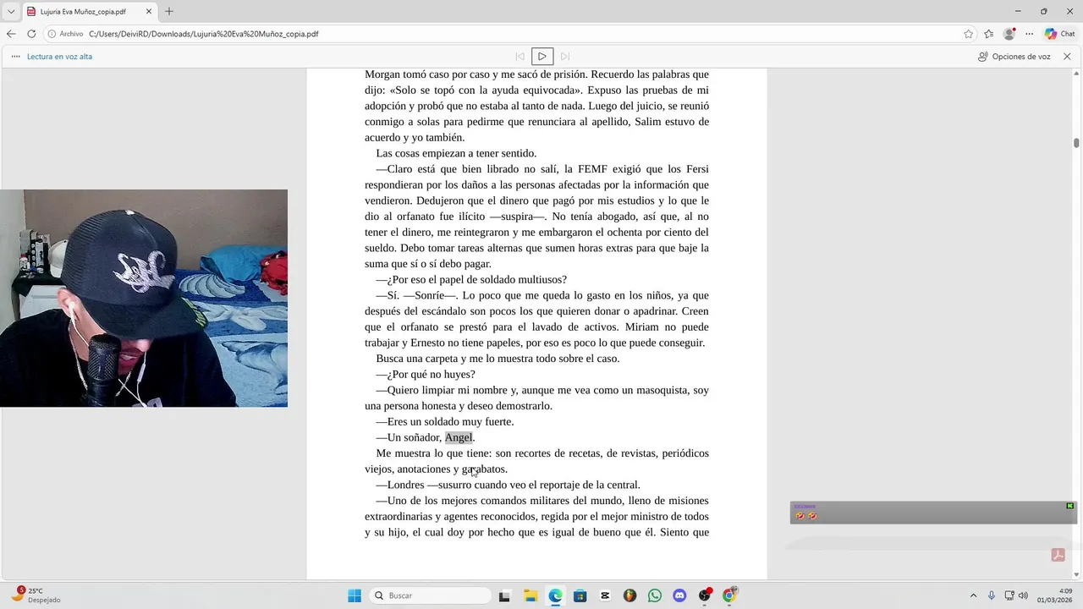
Task: Open the three-dot menu beside Lectura en voz alta
Action: tap(15, 57)
